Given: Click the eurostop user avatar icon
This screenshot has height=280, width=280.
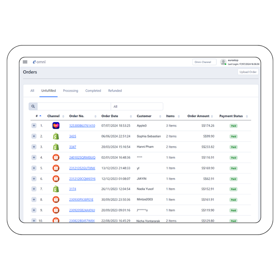Looking at the screenshot, I should click(223, 62).
